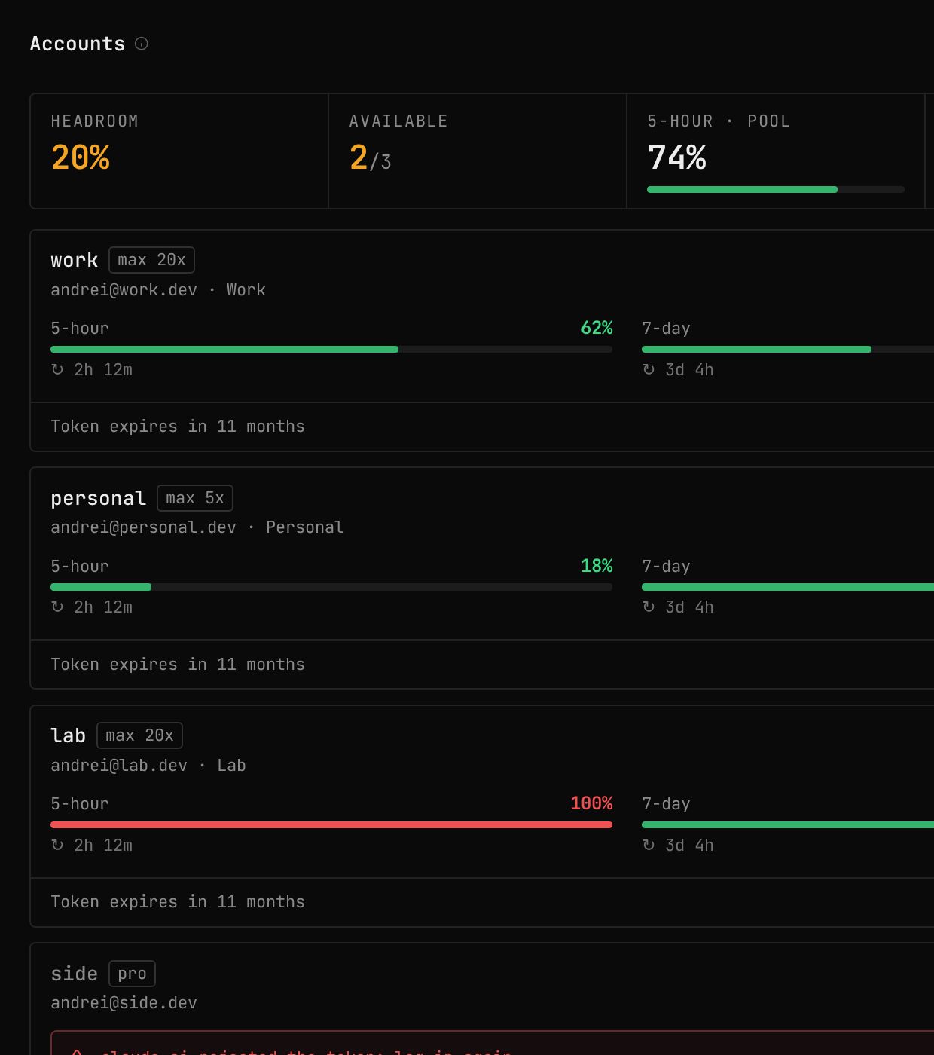Click the info icon next to Accounts
The width and height of the screenshot is (934, 1055).
click(x=142, y=44)
